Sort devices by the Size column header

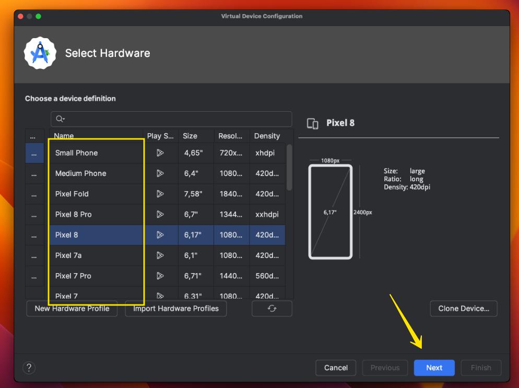[x=196, y=136]
